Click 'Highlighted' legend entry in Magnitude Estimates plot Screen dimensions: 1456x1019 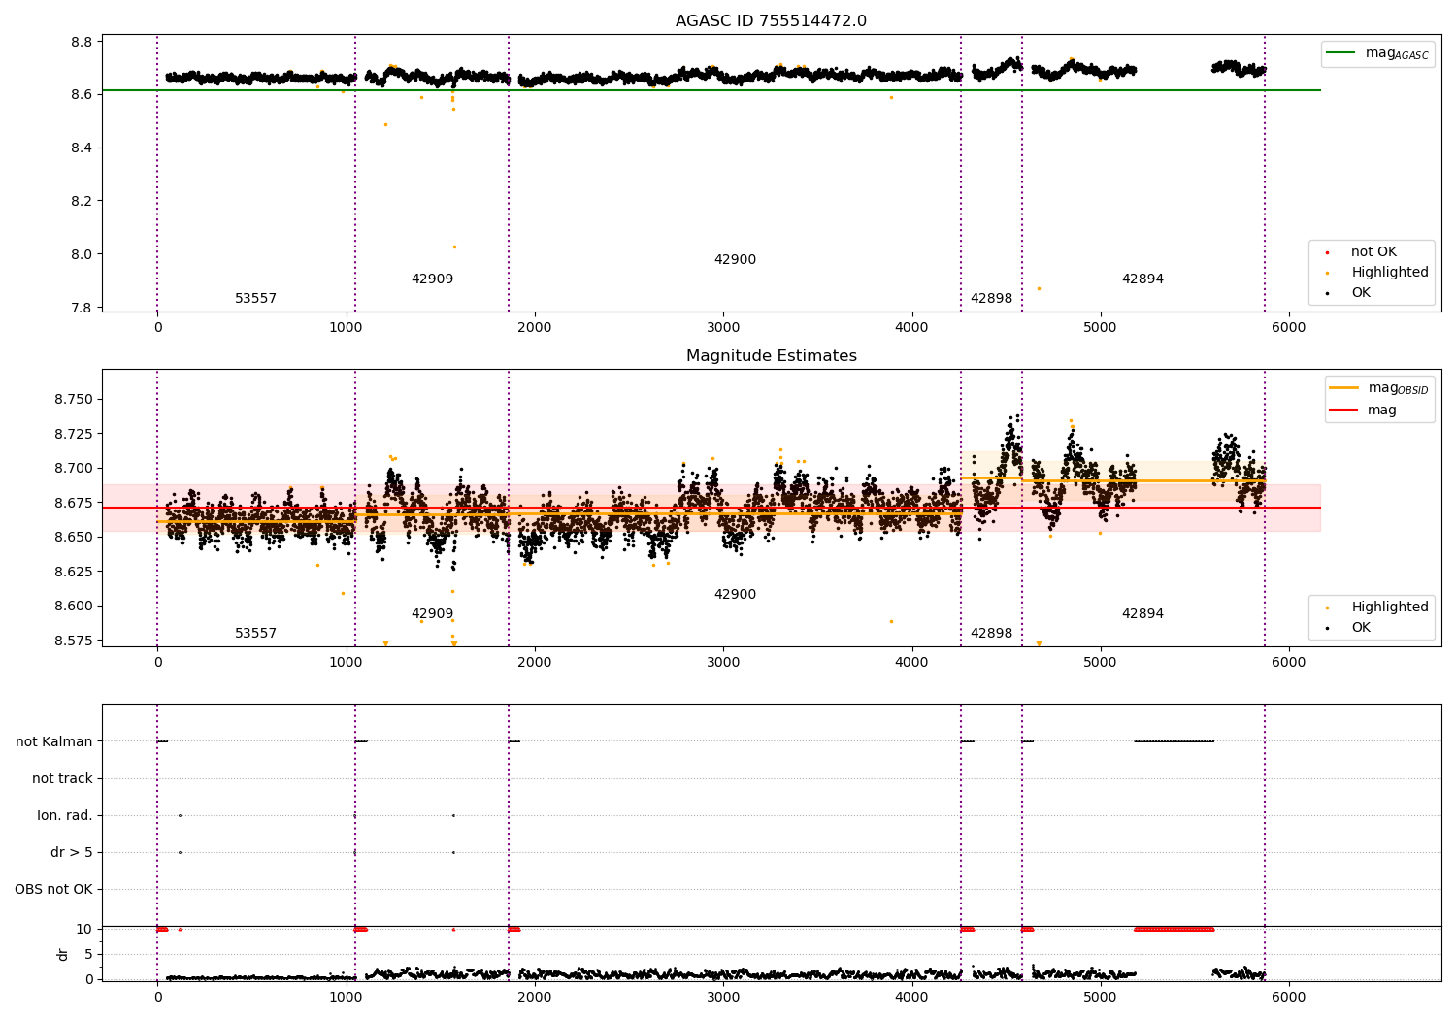[x=1389, y=608]
